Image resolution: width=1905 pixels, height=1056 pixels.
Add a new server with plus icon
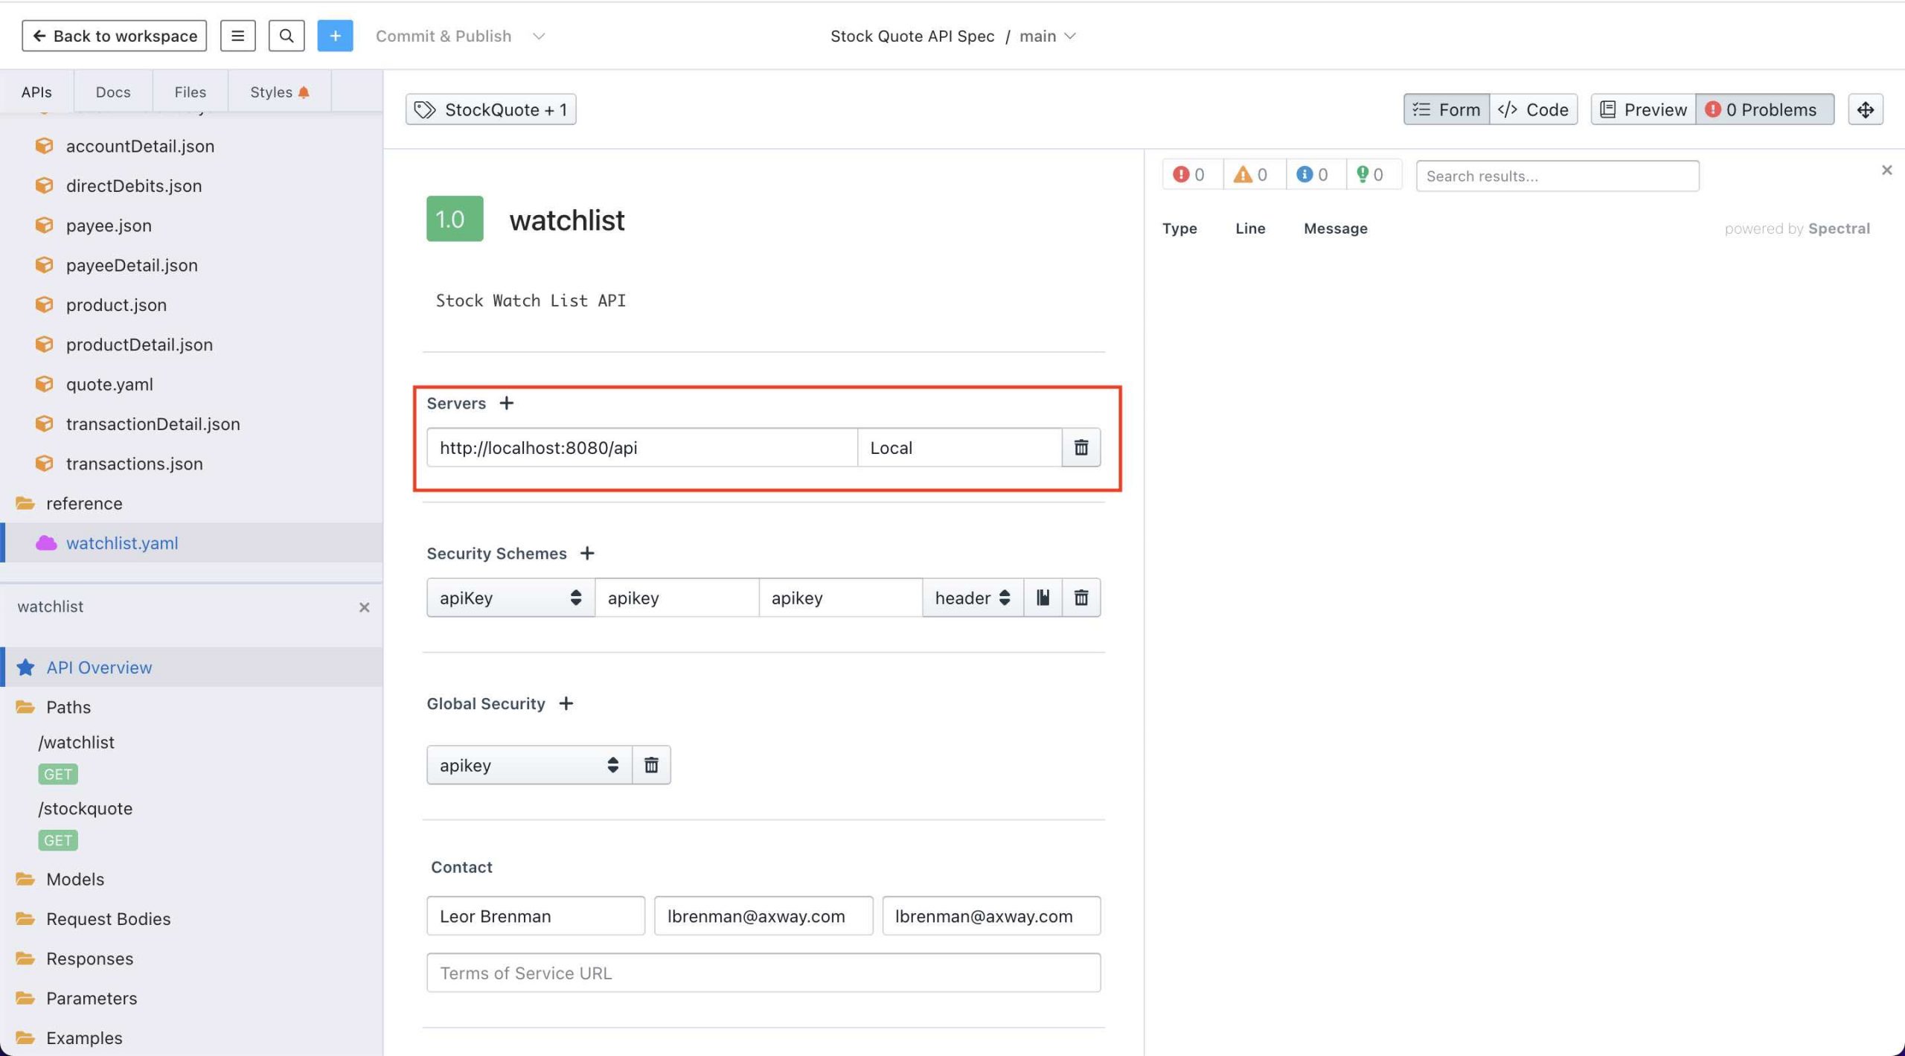[506, 403]
